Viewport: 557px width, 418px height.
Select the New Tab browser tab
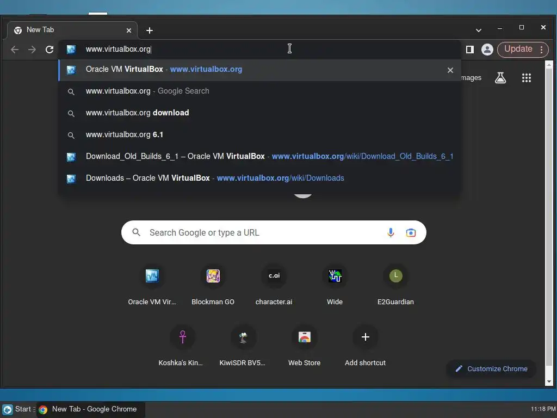coord(72,30)
